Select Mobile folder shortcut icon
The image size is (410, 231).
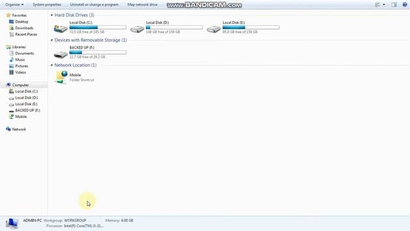pyautogui.click(x=61, y=77)
